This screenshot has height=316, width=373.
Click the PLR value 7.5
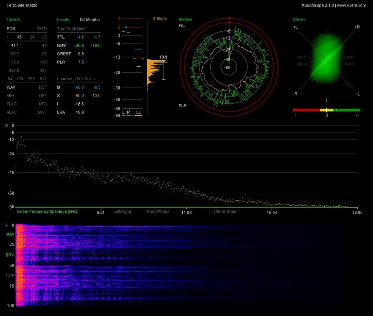81,62
